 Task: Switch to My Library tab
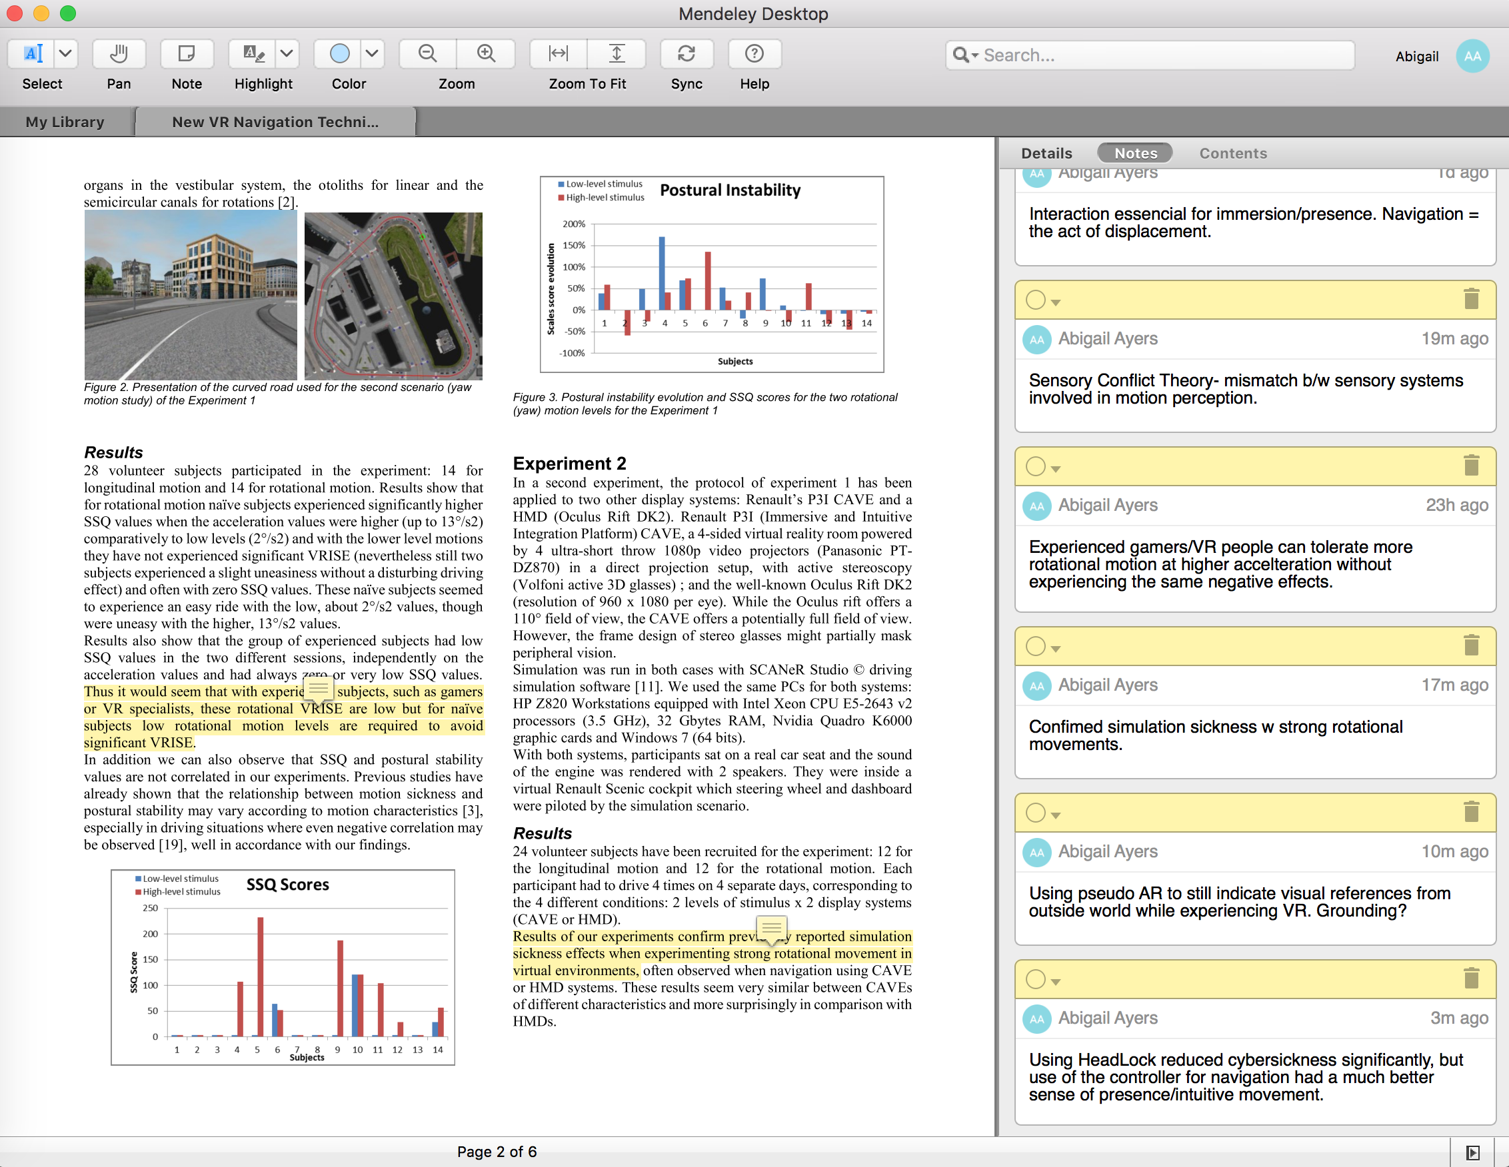(x=65, y=122)
